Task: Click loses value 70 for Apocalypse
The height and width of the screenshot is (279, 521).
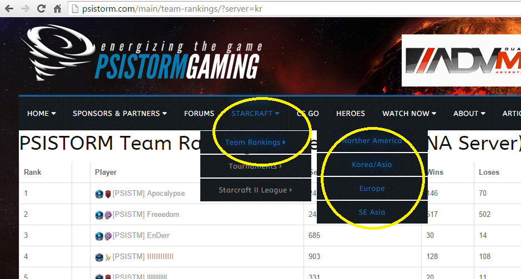Action: (x=483, y=194)
